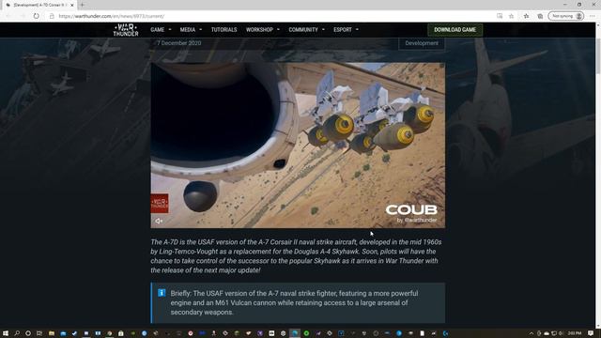Image resolution: width=601 pixels, height=338 pixels.
Task: Click the Development category tag
Action: click(x=422, y=43)
